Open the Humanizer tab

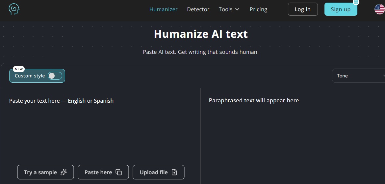[x=164, y=9]
